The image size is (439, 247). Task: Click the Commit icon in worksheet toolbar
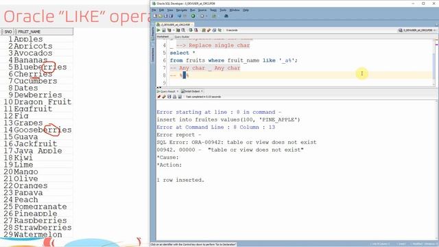(191, 30)
